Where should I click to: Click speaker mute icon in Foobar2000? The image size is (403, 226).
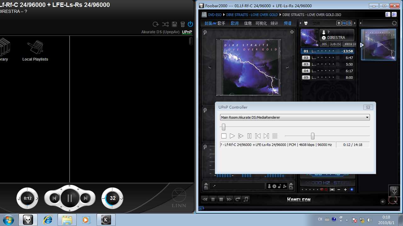[383, 202]
